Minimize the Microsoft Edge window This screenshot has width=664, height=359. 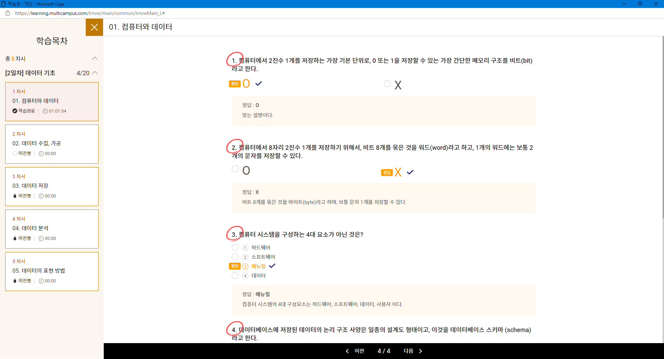coord(624,4)
